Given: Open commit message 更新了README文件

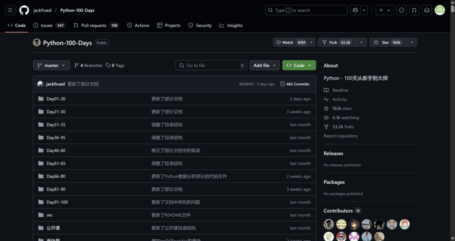Looking at the screenshot, I should coord(171,215).
